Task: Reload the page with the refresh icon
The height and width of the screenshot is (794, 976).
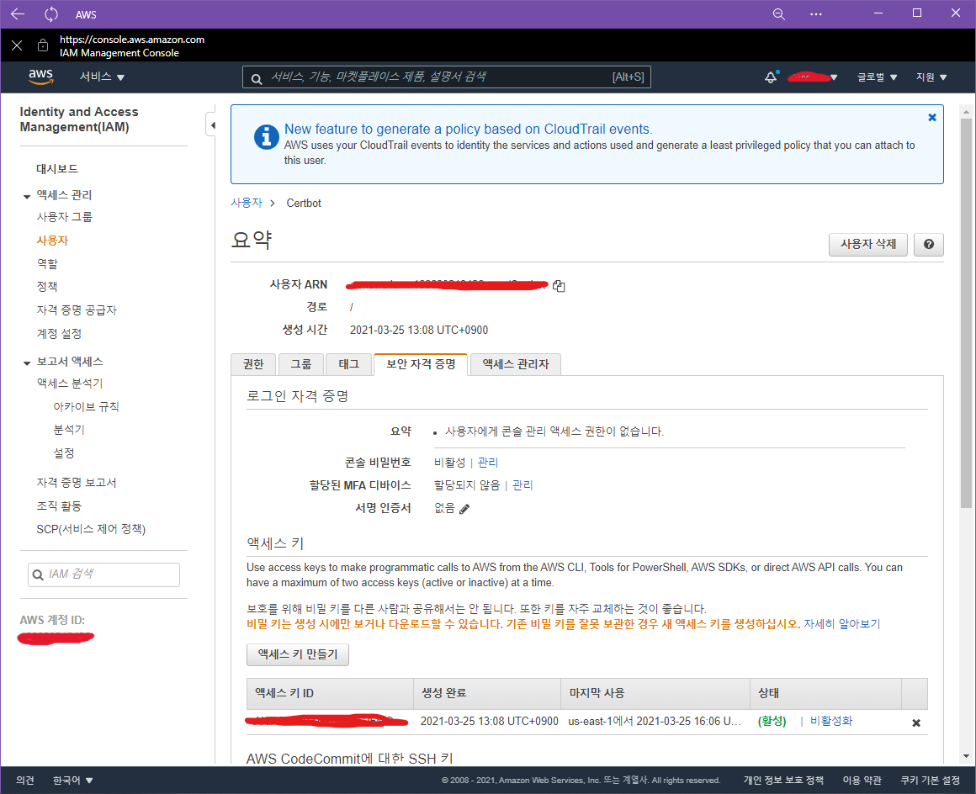Action: point(51,13)
